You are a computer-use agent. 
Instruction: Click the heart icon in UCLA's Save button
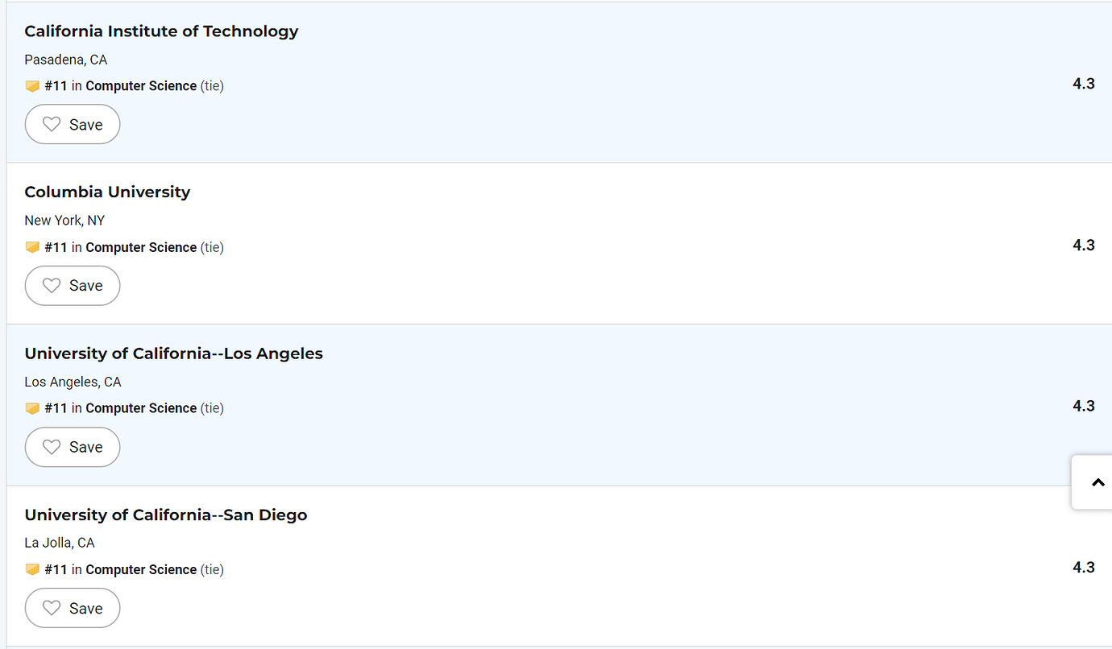pos(51,447)
